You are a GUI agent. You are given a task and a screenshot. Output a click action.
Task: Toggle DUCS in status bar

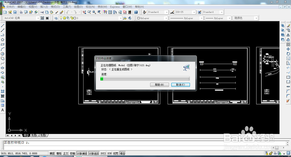pos(103,154)
